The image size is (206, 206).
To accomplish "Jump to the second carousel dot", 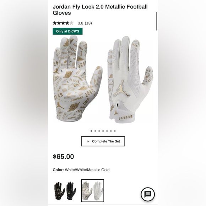I will coord(95,131).
